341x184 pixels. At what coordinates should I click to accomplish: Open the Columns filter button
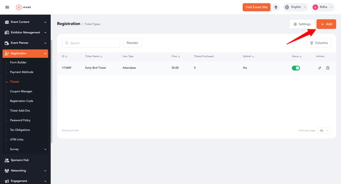(319, 43)
